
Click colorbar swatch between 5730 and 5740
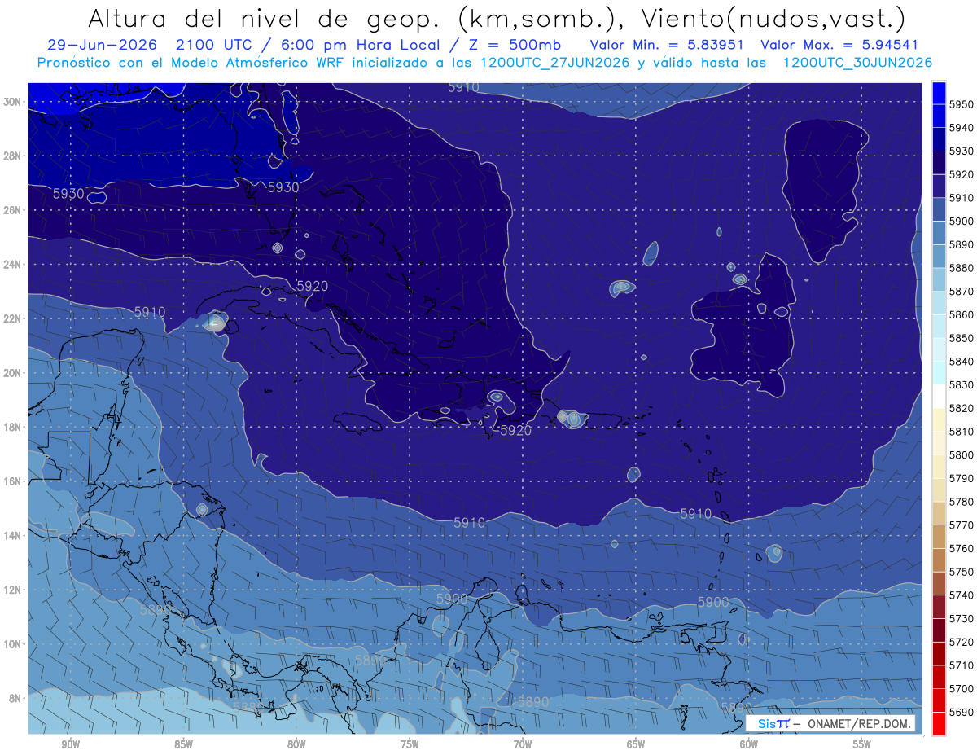click(x=939, y=607)
